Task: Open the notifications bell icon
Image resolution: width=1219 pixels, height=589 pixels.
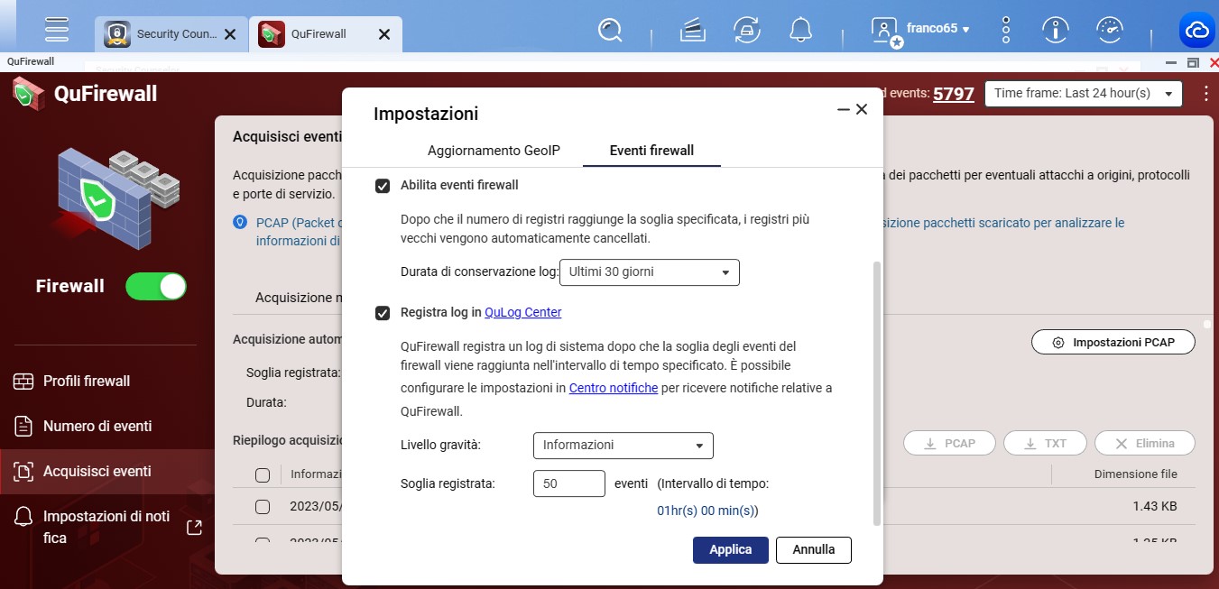Action: (800, 31)
